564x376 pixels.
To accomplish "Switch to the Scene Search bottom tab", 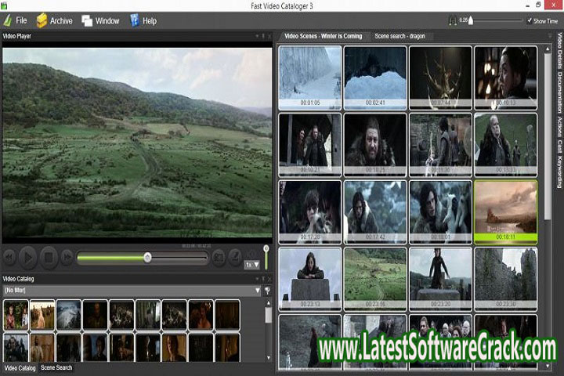I will (56, 367).
